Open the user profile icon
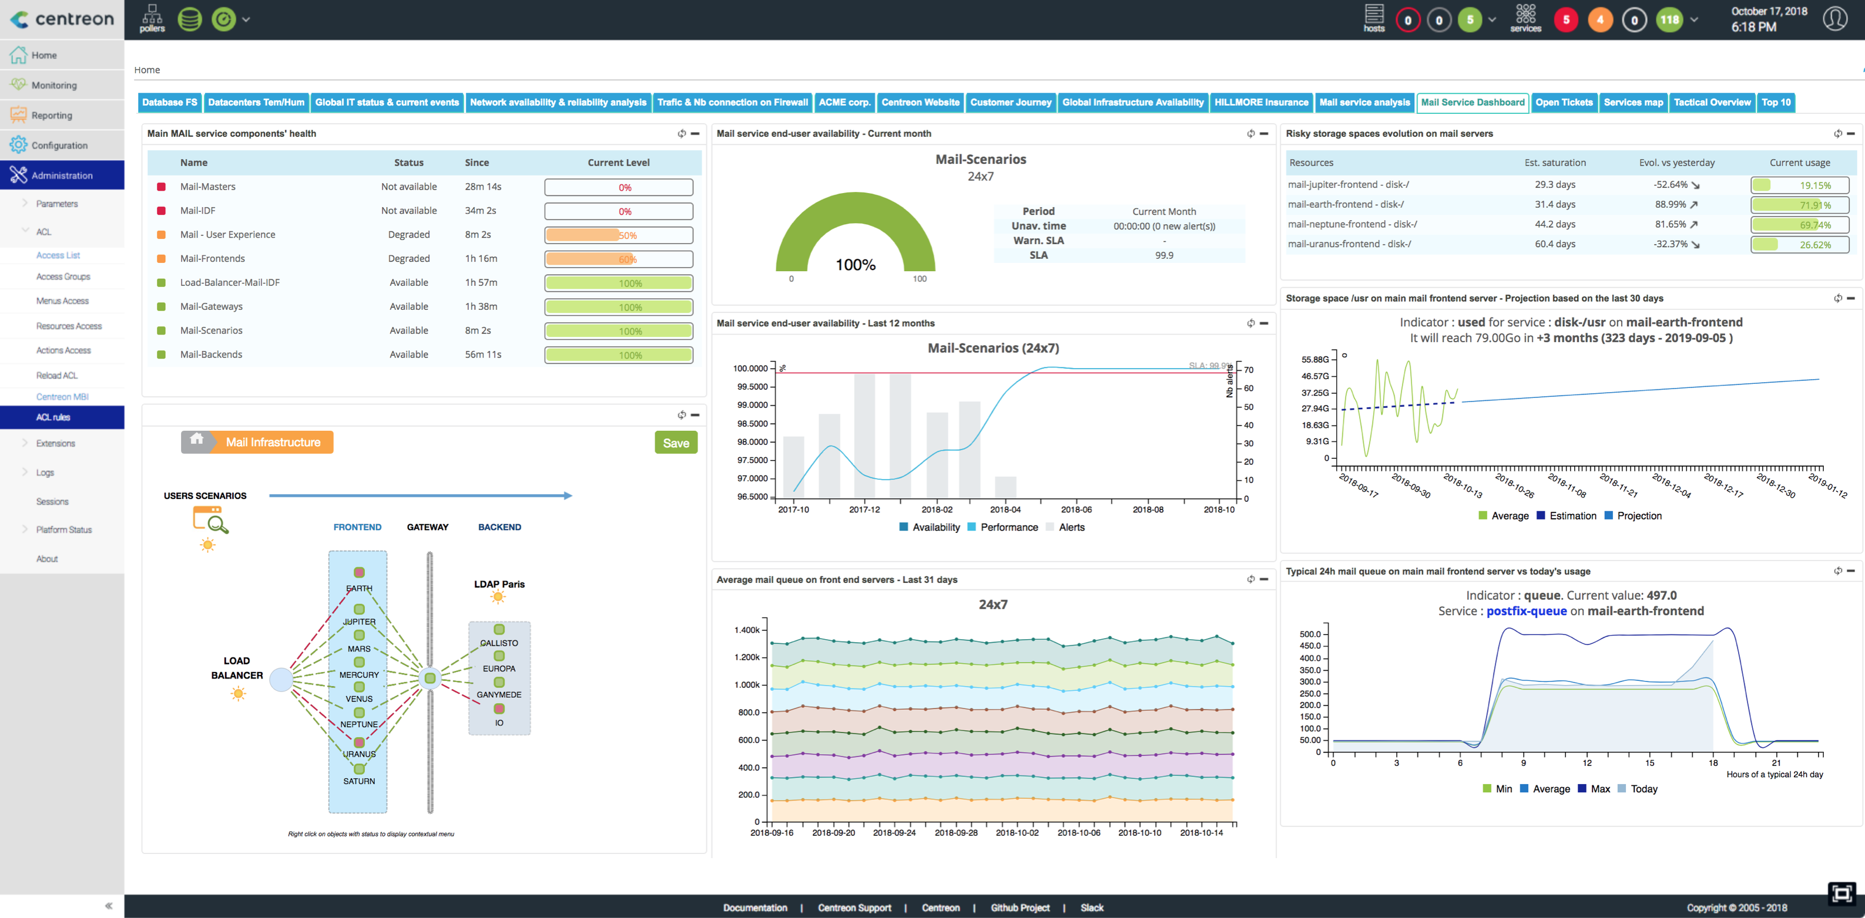 pyautogui.click(x=1835, y=18)
